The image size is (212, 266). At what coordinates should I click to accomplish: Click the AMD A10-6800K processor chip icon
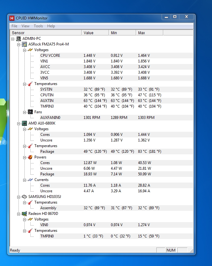tap(24, 123)
